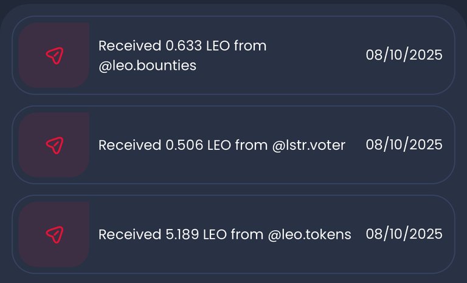The width and height of the screenshot is (467, 283).
Task: Click the word from before @lstr.voter
Action: 251,145
